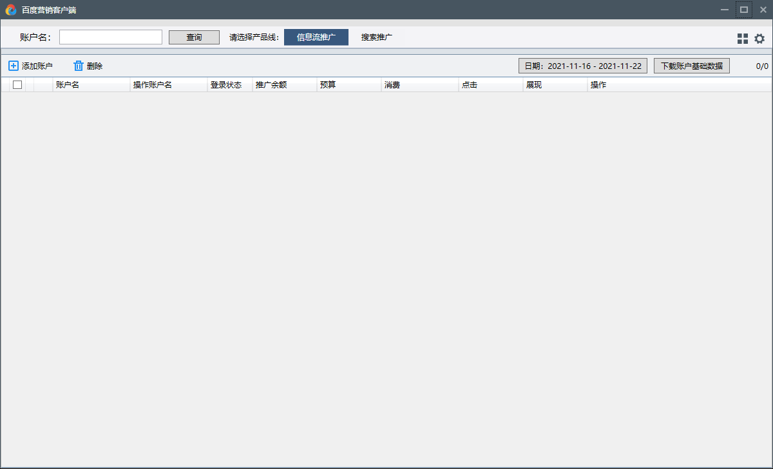This screenshot has height=469, width=773.
Task: Switch to 搜索推广 product tab
Action: [x=377, y=37]
